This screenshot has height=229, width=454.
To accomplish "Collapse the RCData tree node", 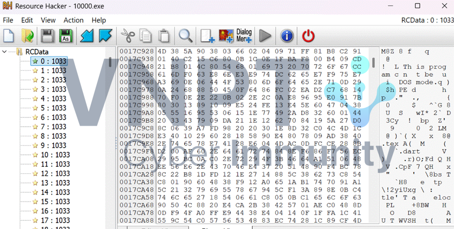I will (x=5, y=51).
